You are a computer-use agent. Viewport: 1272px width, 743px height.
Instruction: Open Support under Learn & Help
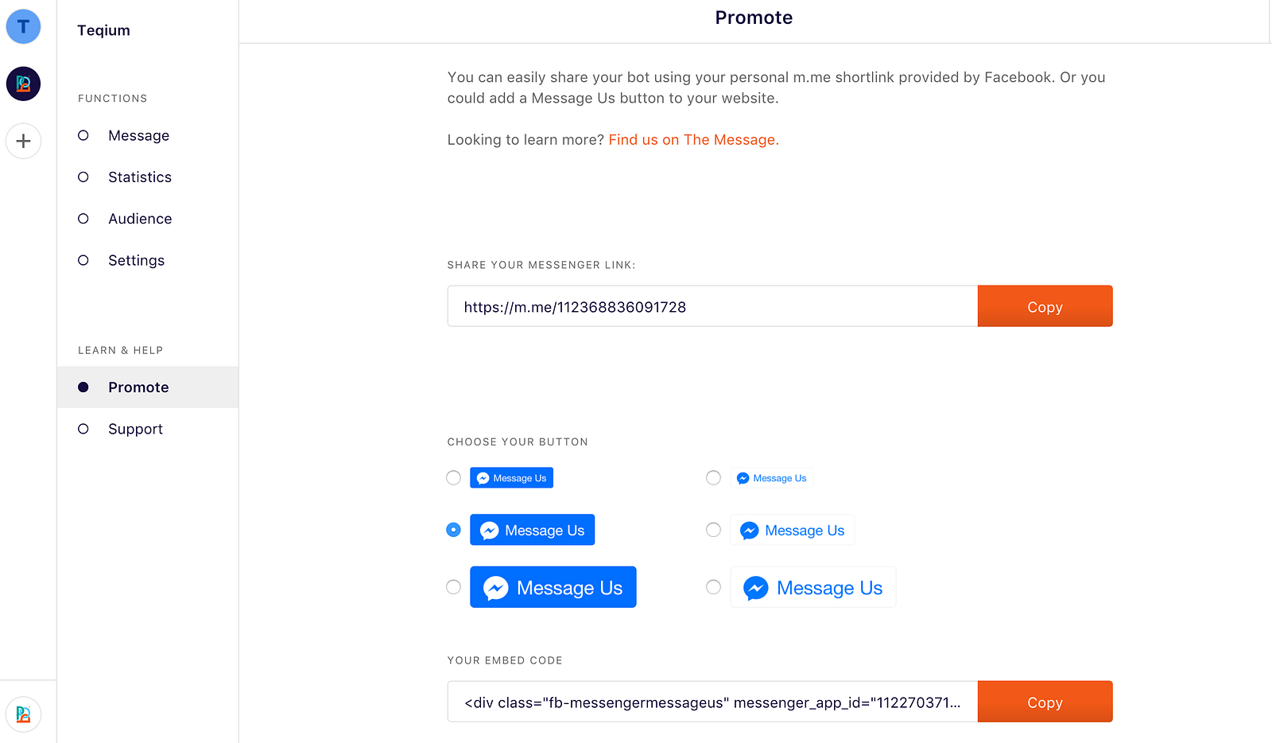tap(135, 430)
